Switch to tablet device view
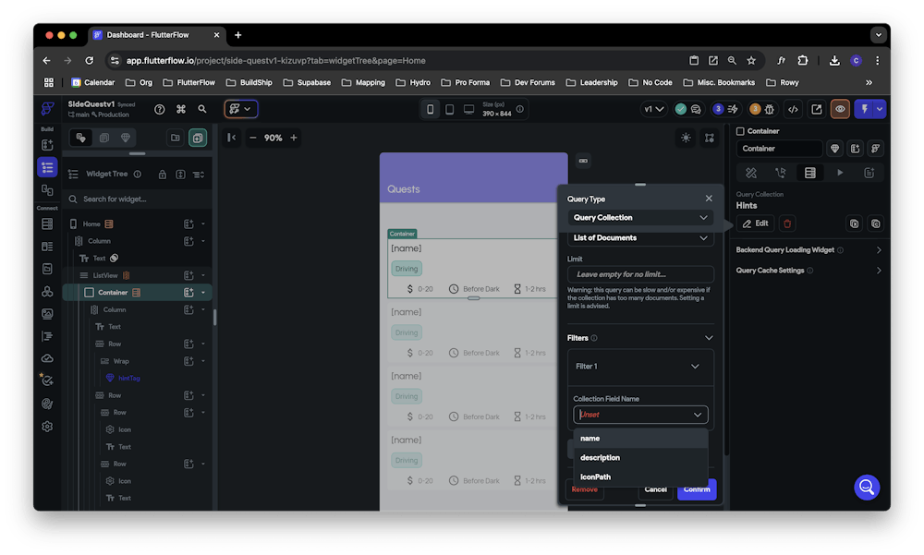 coord(449,109)
